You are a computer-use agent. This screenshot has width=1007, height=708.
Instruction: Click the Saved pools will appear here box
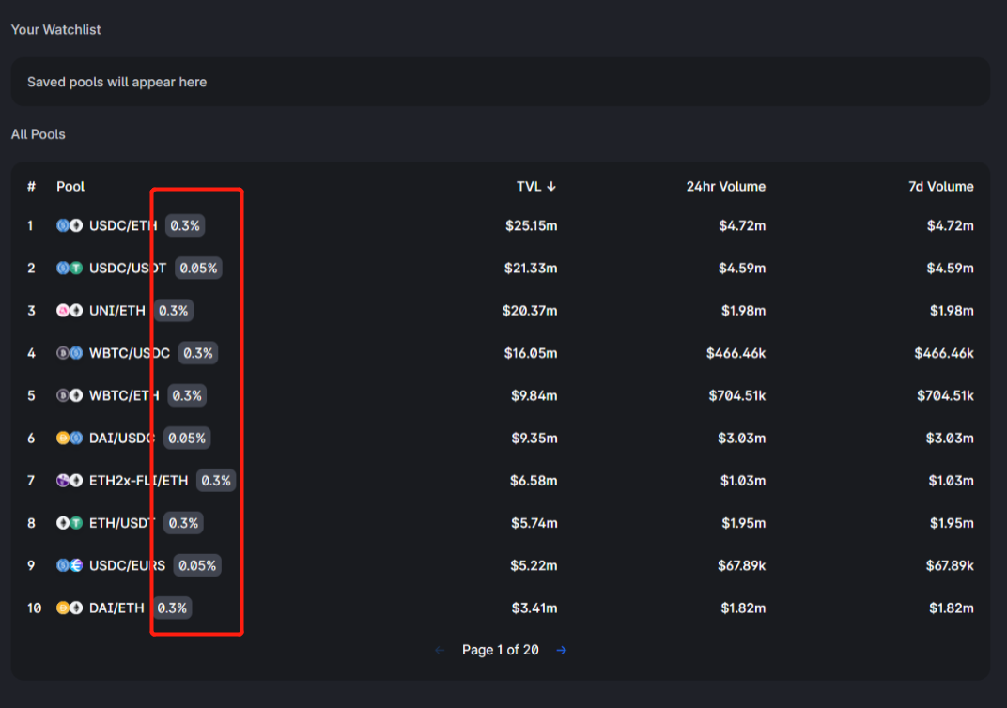(x=501, y=82)
